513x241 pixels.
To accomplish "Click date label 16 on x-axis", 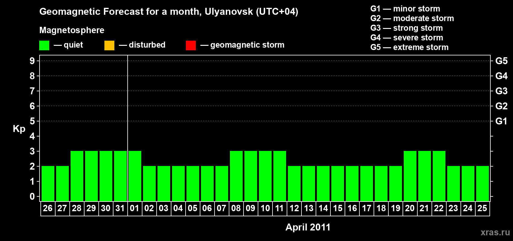I will [352, 208].
